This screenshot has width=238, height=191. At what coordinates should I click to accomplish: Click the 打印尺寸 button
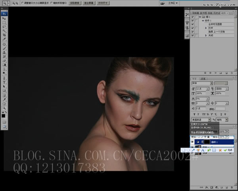(103, 3)
